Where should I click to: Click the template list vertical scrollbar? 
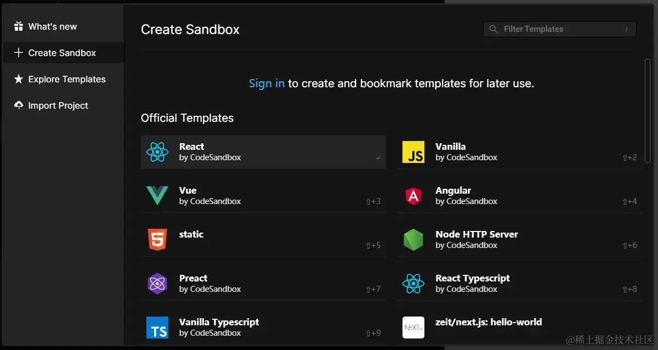tap(648, 110)
